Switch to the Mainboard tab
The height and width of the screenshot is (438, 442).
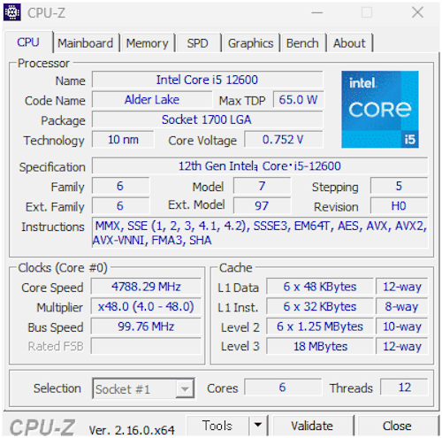coord(85,43)
